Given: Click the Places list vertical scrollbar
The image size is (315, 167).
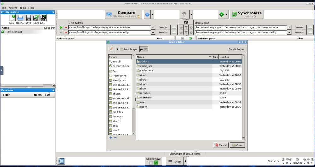Looking at the screenshot, I should [133, 95].
